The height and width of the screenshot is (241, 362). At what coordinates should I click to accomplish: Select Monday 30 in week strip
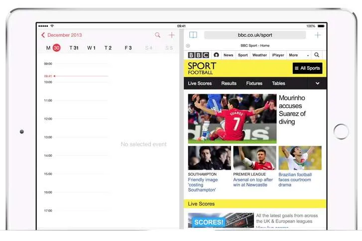[54, 48]
